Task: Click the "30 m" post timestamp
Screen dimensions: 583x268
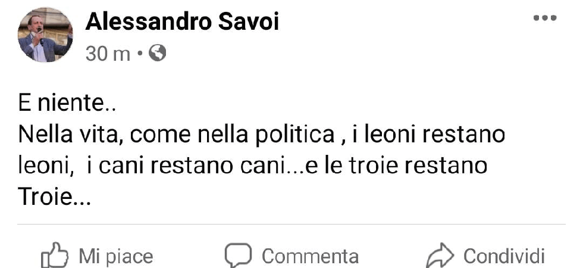Action: coord(108,54)
